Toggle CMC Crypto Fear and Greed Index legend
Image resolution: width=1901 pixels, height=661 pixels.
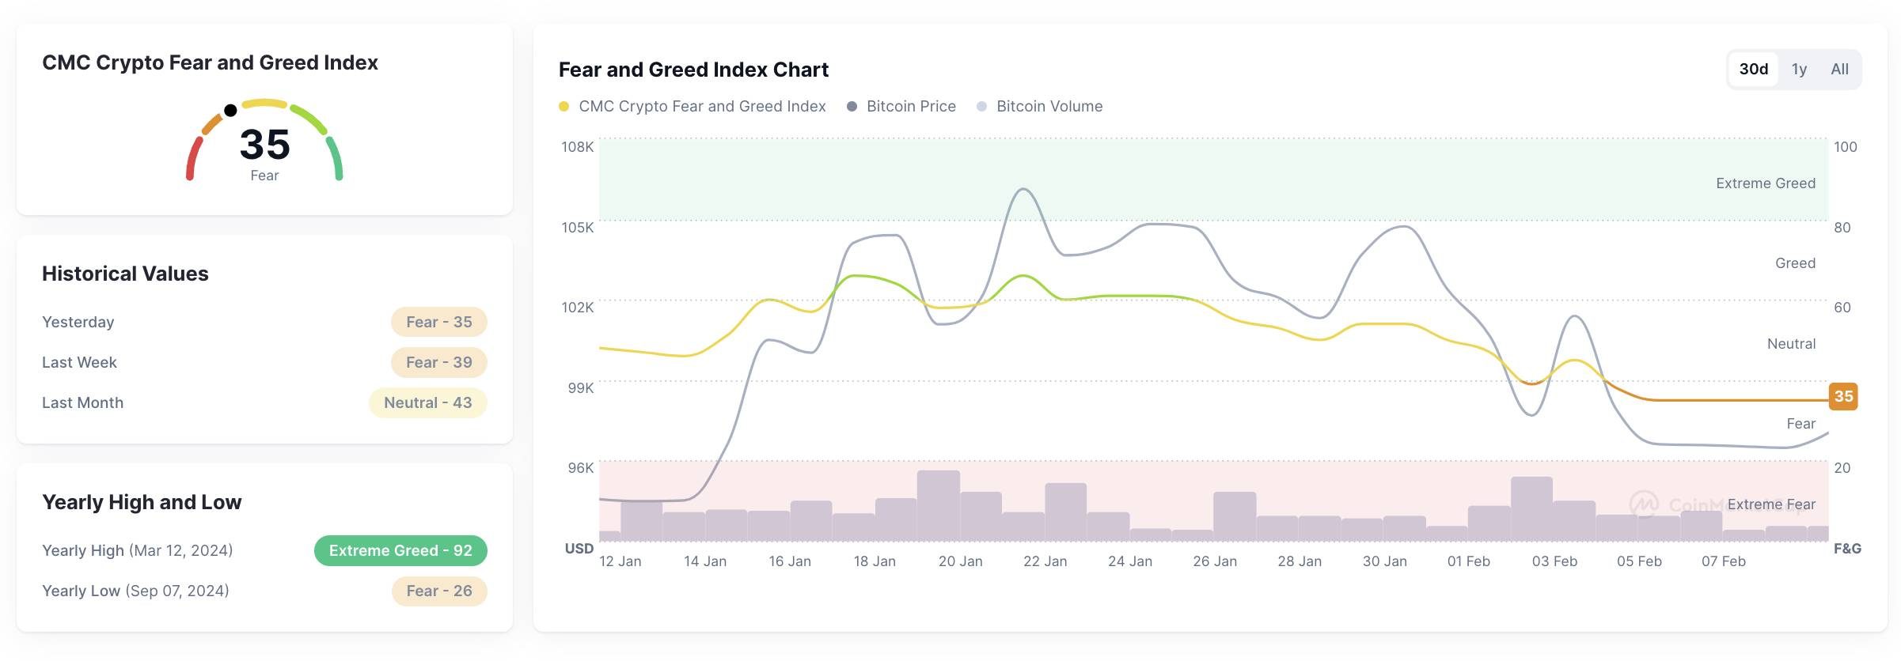[x=701, y=107]
